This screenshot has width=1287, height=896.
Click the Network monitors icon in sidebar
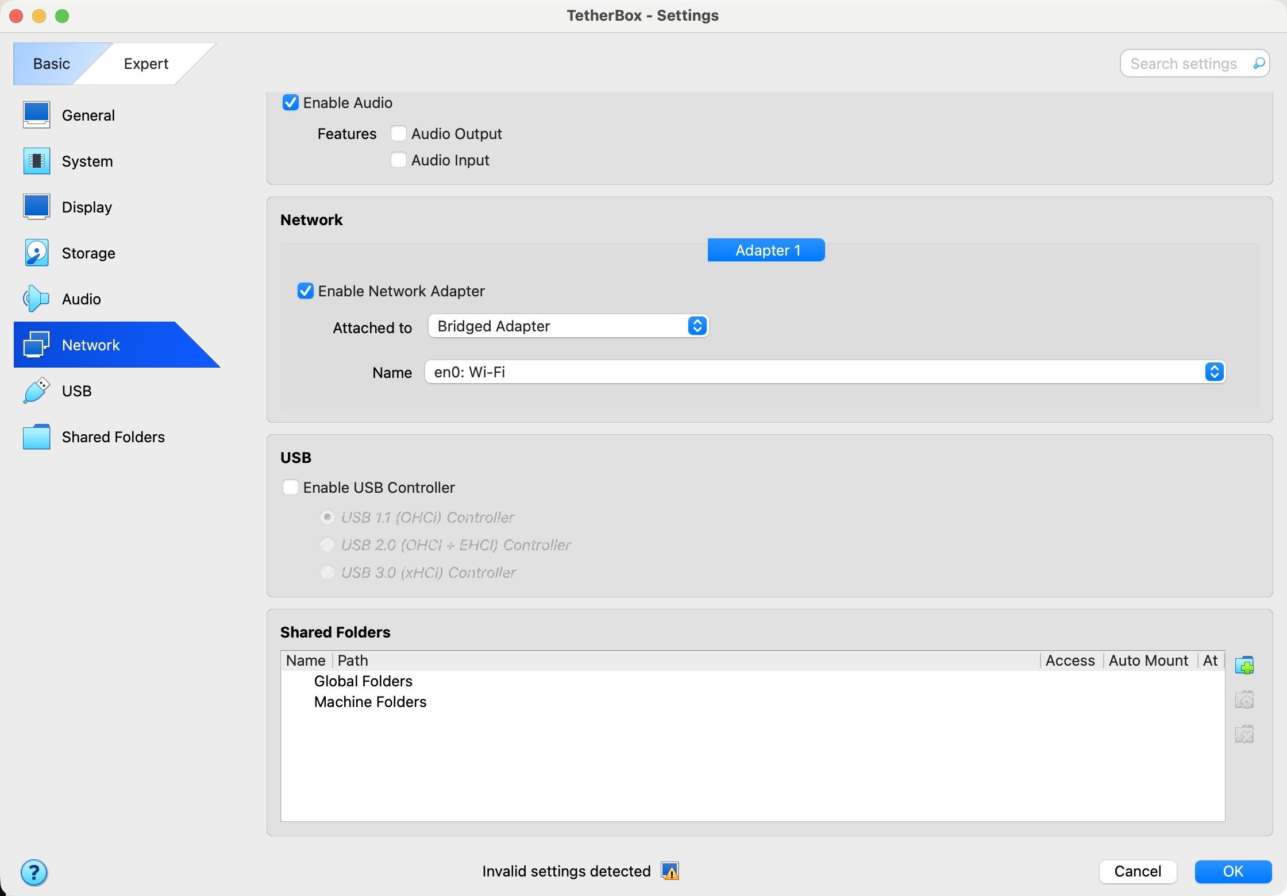pyautogui.click(x=37, y=345)
